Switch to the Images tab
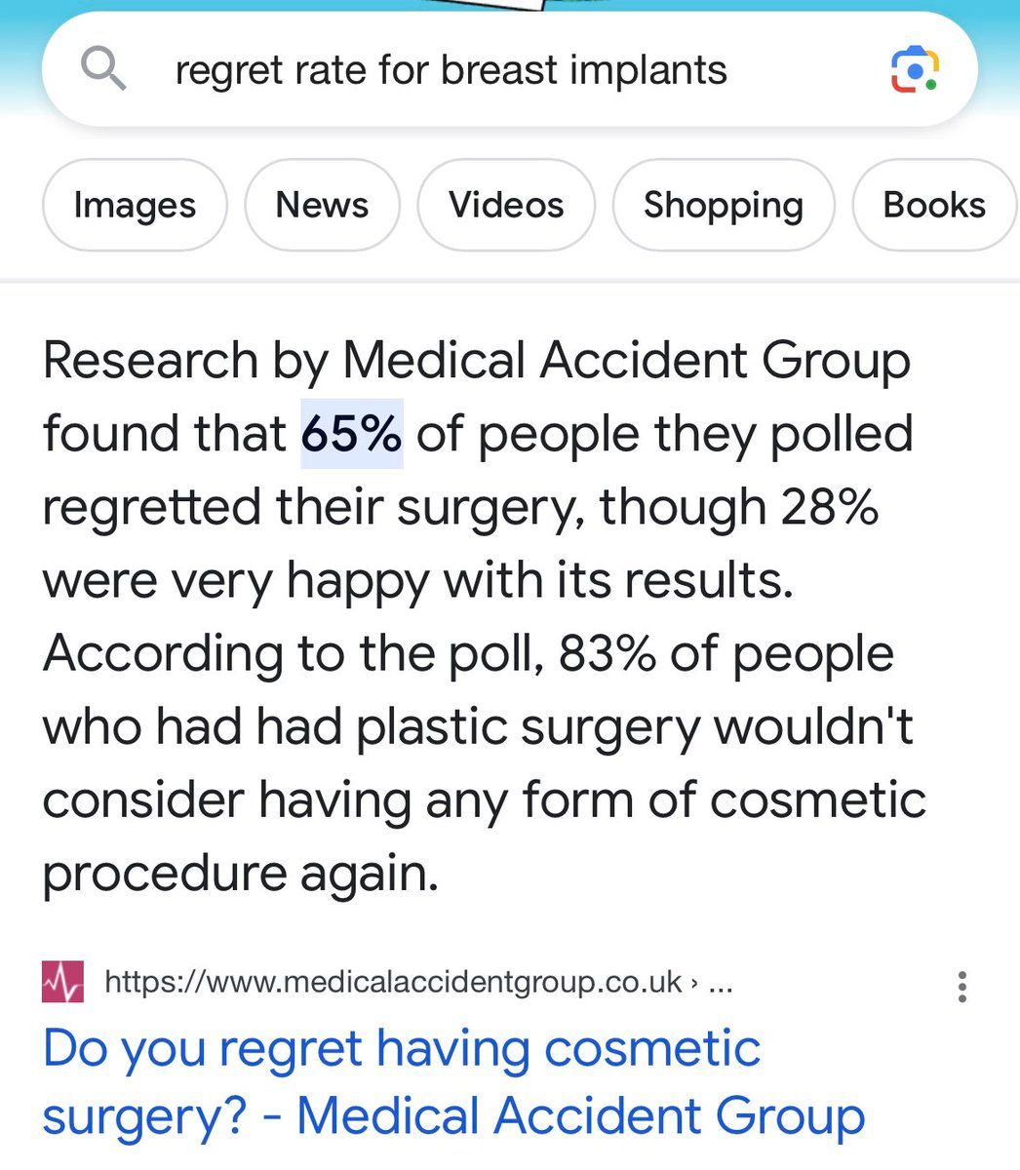1020x1170 pixels. (135, 205)
